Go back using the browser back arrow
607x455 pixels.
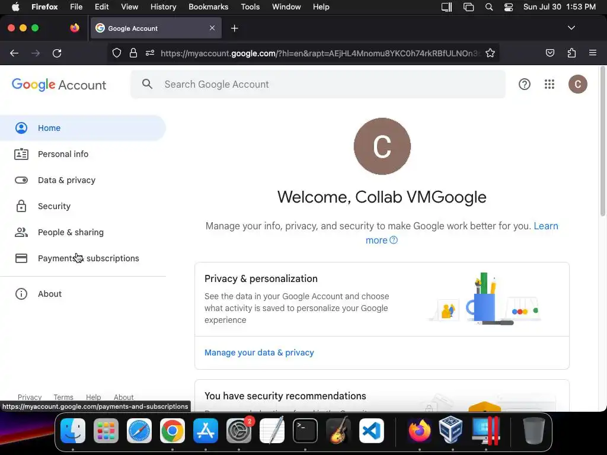(14, 53)
